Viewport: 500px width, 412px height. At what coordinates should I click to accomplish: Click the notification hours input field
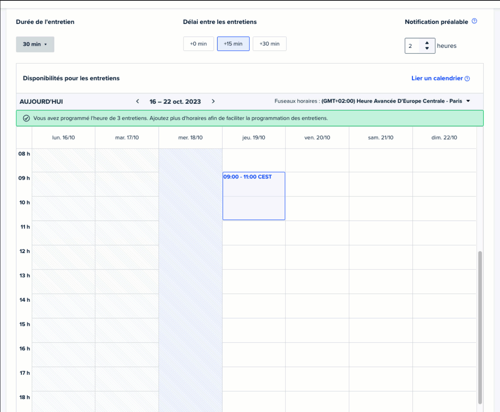(413, 46)
